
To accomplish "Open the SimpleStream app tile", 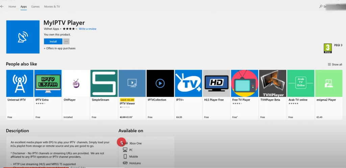I will pos(104,95).
